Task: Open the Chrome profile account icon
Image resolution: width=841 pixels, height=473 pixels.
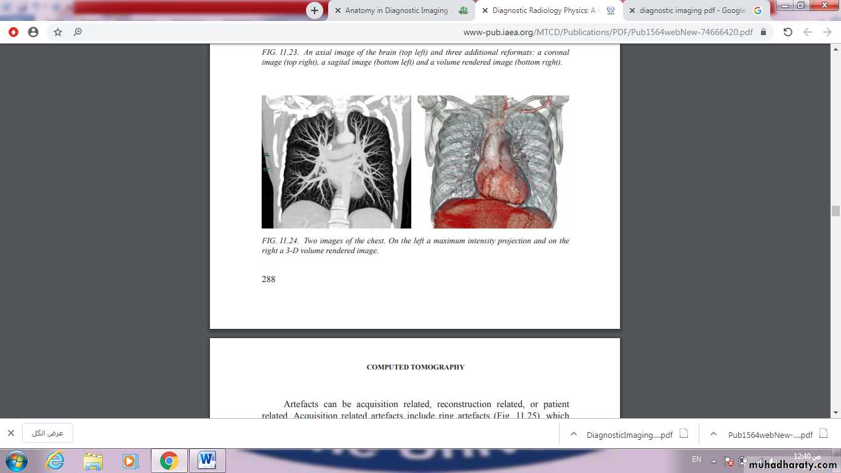Action: click(x=33, y=32)
